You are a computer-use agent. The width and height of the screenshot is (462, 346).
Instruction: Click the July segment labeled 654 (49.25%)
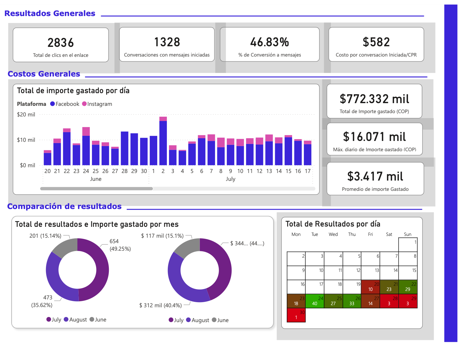(x=100, y=269)
